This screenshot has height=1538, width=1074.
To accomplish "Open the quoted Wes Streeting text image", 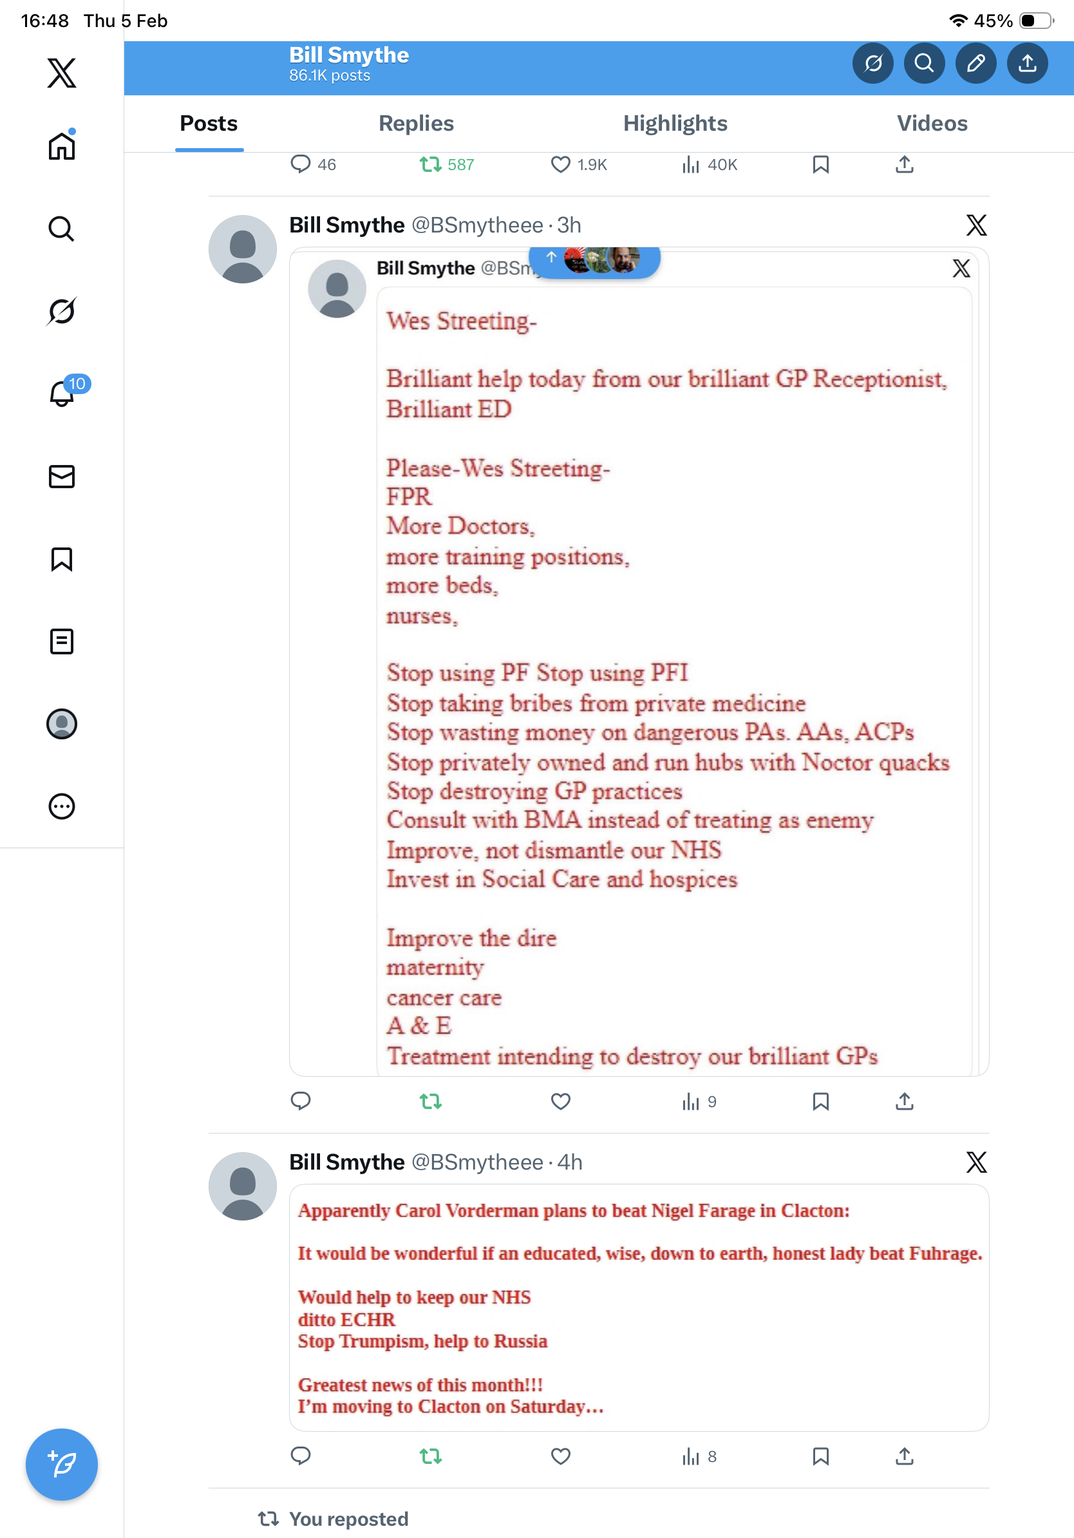I will [x=674, y=682].
